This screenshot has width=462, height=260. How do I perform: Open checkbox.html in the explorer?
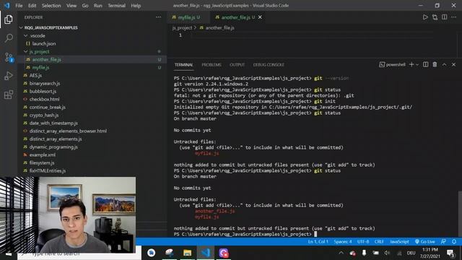coord(44,100)
